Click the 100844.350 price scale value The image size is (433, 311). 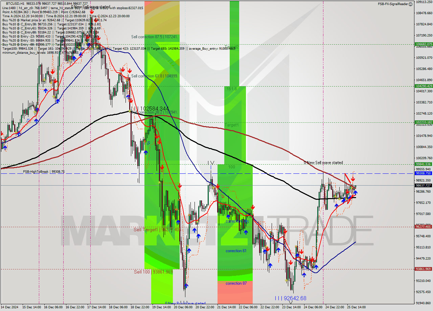pos(424,147)
